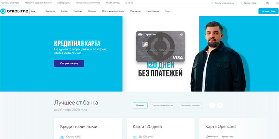Switch Opencard to Кредитная option
This screenshot has width=279, height=139.
[227, 137]
